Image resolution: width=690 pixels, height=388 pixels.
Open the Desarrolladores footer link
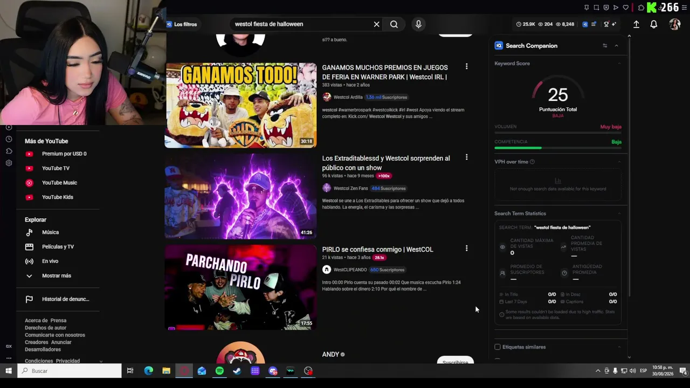[x=43, y=349]
